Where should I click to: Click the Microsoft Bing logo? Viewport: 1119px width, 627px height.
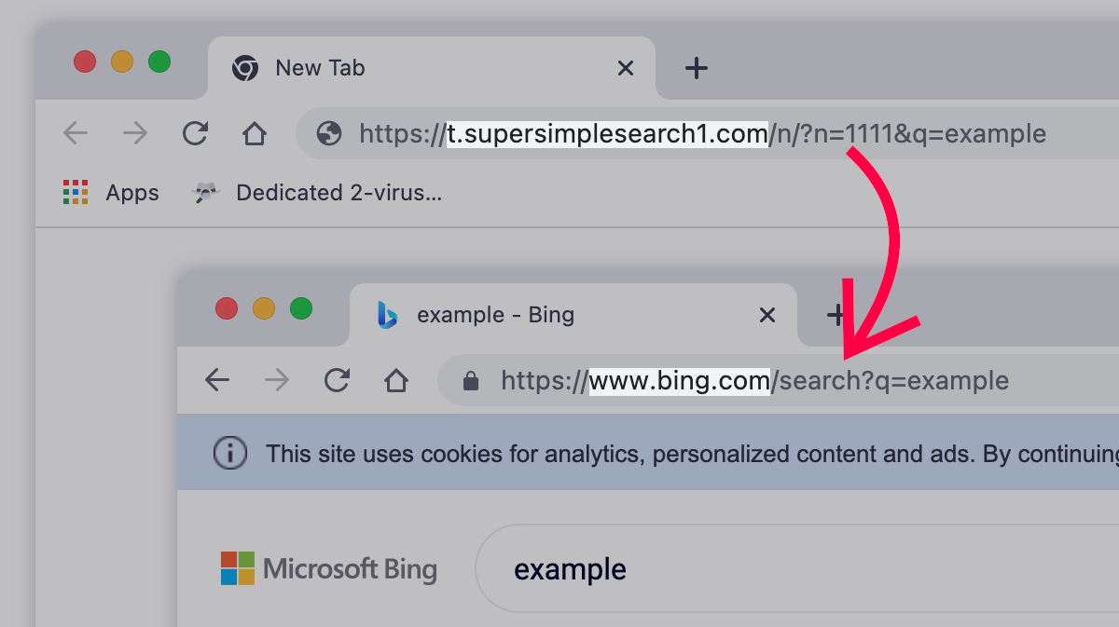[x=329, y=568]
